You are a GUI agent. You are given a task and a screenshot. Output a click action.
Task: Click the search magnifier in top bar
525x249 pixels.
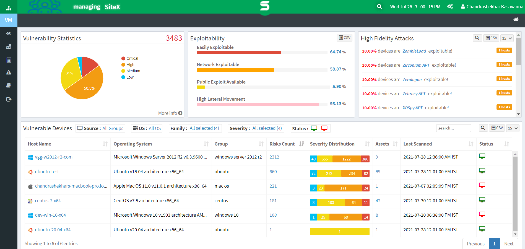click(379, 6)
